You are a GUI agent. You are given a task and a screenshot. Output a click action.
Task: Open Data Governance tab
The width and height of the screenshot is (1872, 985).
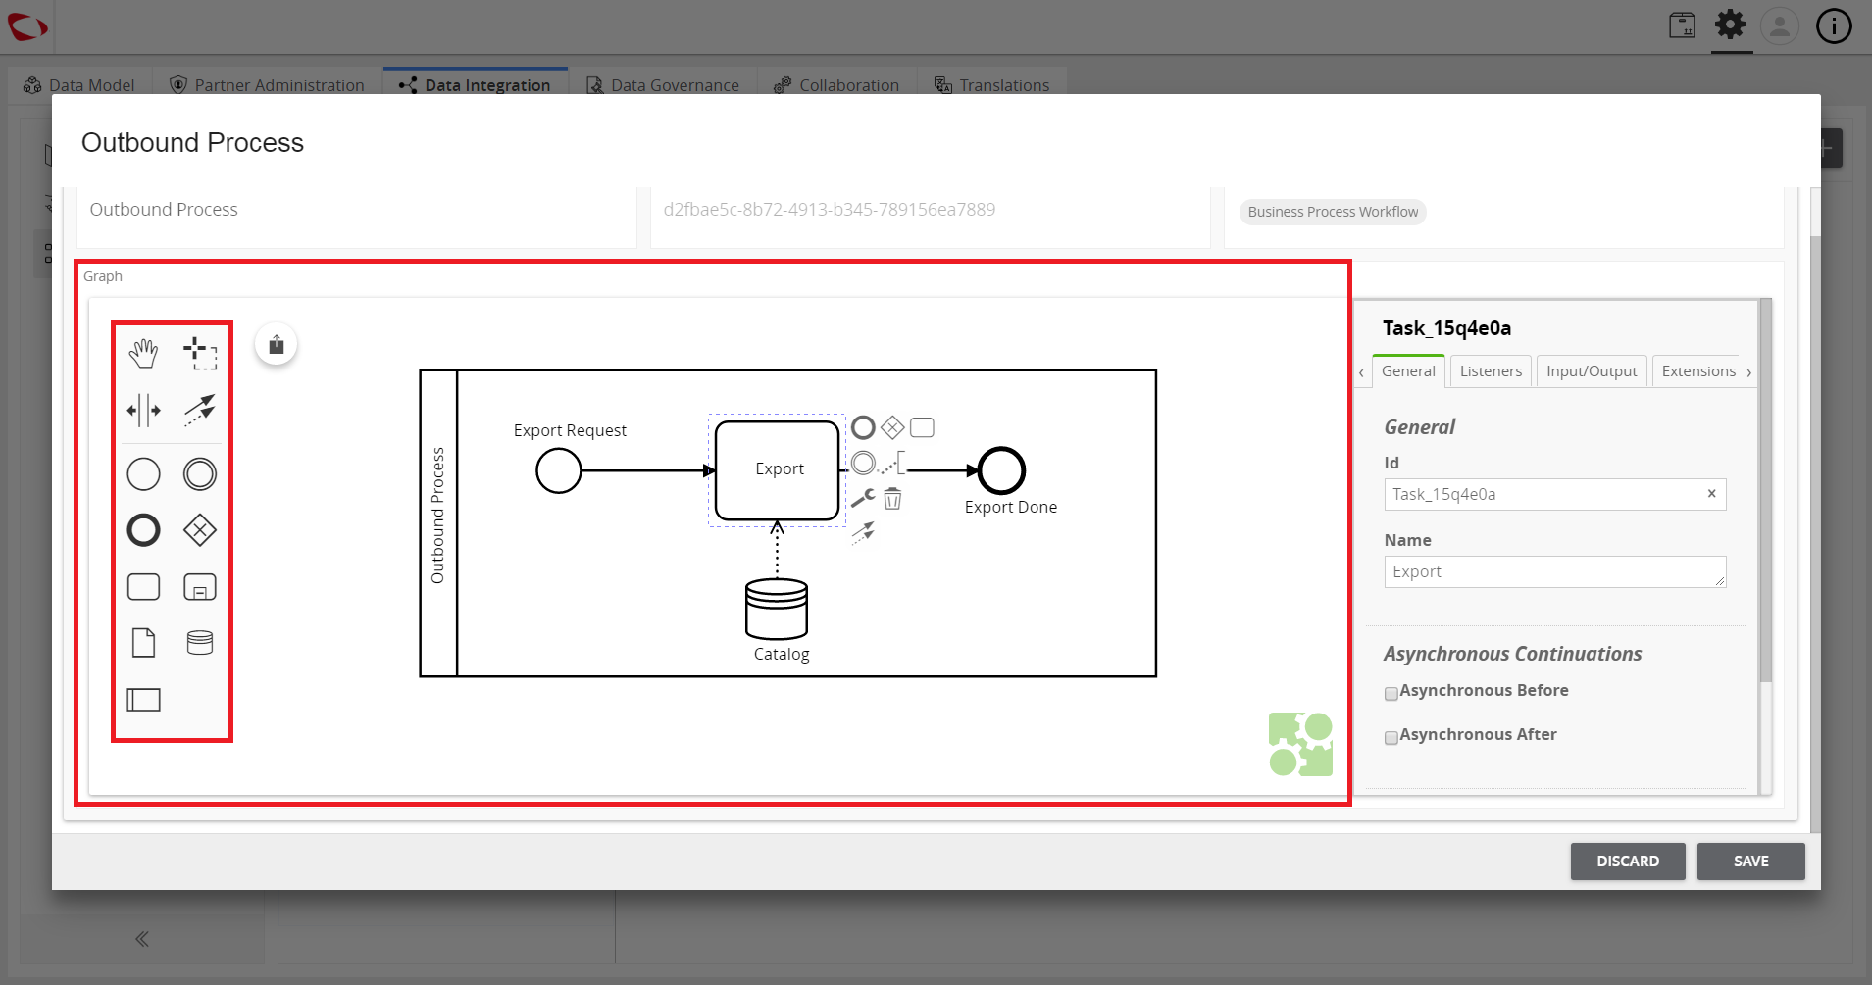click(664, 85)
